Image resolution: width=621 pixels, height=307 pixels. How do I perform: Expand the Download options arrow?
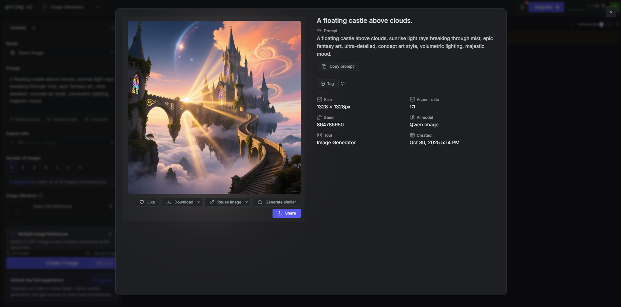(x=199, y=202)
